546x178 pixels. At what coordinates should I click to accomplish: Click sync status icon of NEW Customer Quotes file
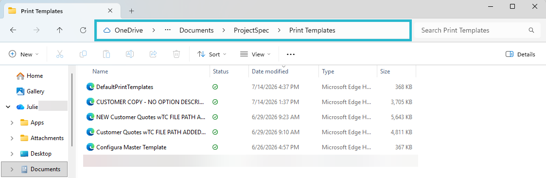click(215, 117)
